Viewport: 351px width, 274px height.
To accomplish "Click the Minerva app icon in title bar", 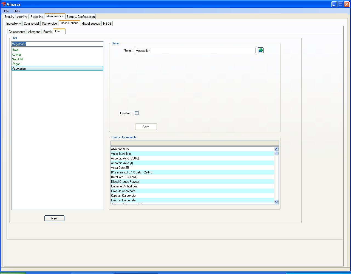I will [x=4, y=4].
